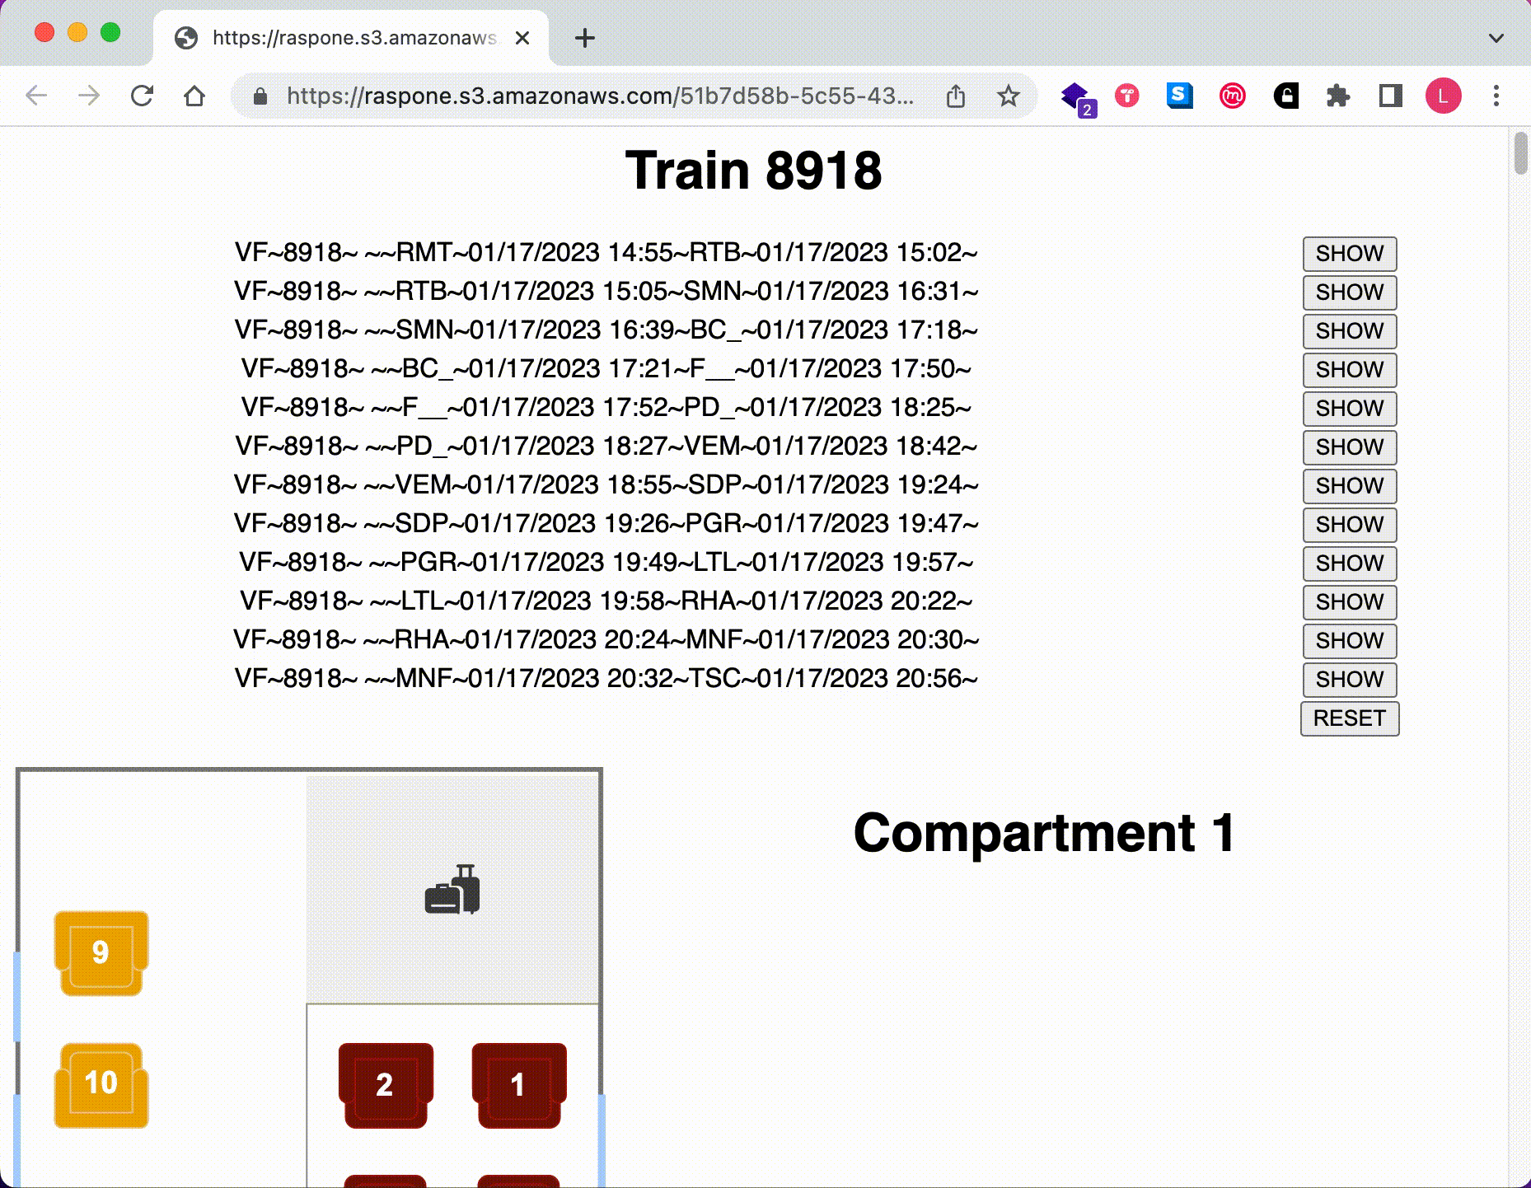Click the F__ 17:52 to PD_ 18:25 row text
This screenshot has height=1188, width=1531.
[606, 407]
